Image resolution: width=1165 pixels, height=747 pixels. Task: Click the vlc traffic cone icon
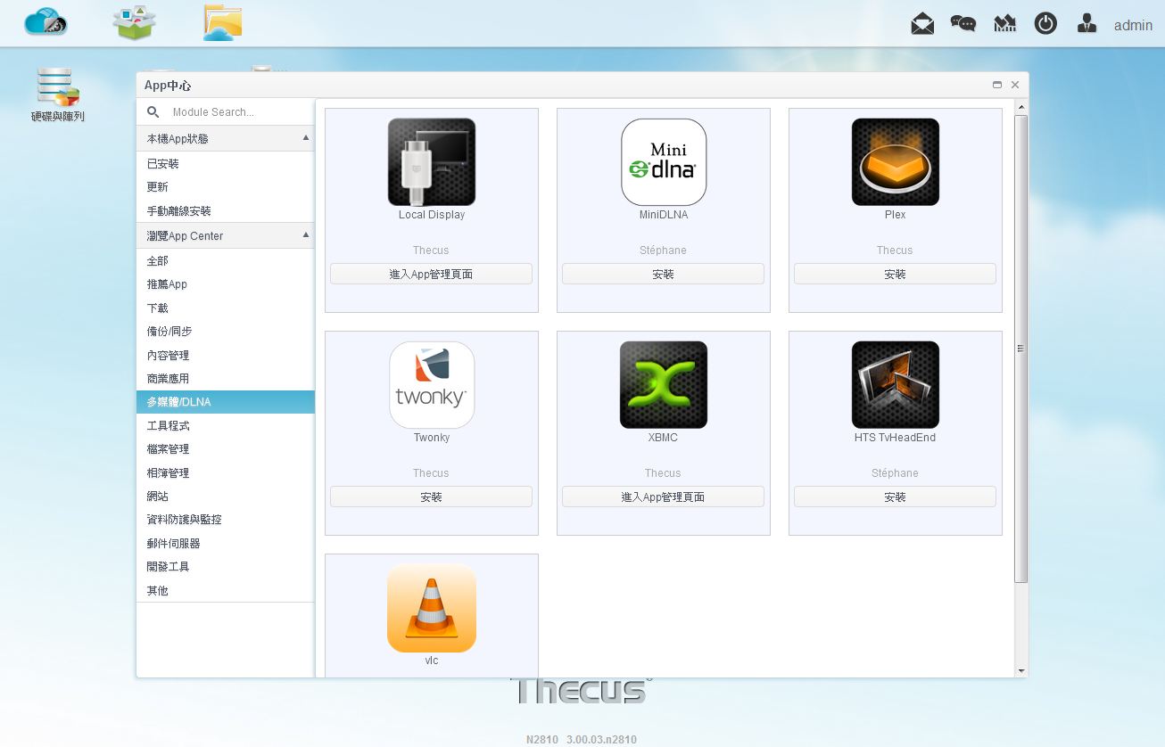click(x=432, y=608)
